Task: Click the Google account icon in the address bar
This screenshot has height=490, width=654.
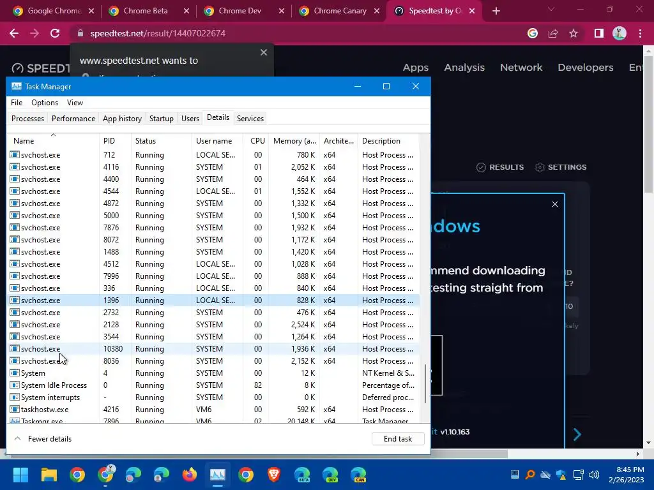Action: [x=533, y=33]
